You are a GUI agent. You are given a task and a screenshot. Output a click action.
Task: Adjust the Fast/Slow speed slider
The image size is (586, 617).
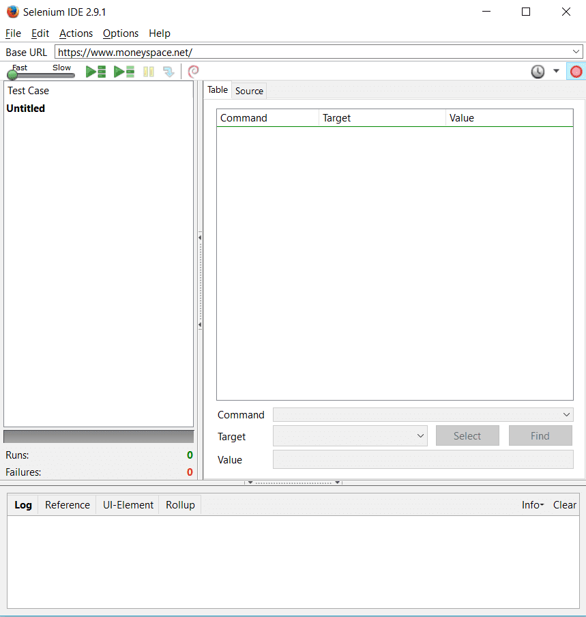(x=41, y=74)
